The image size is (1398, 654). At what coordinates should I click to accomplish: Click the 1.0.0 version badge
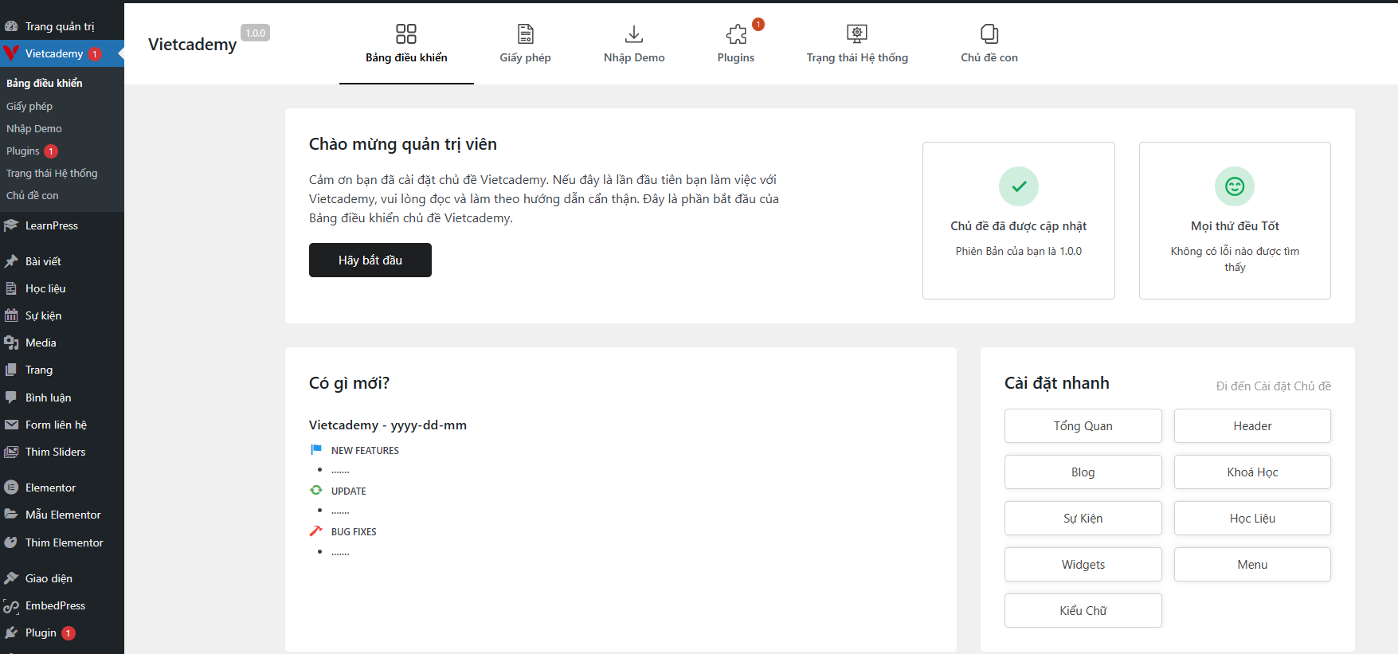pyautogui.click(x=256, y=33)
